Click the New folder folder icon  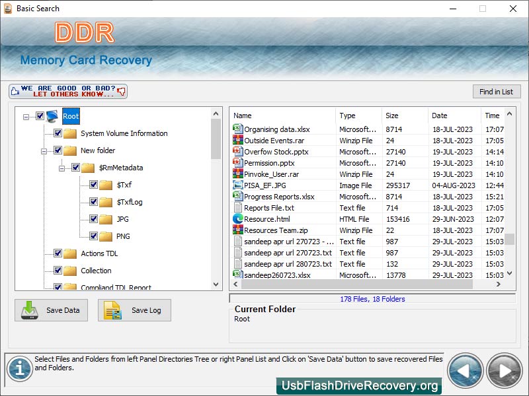(x=70, y=150)
